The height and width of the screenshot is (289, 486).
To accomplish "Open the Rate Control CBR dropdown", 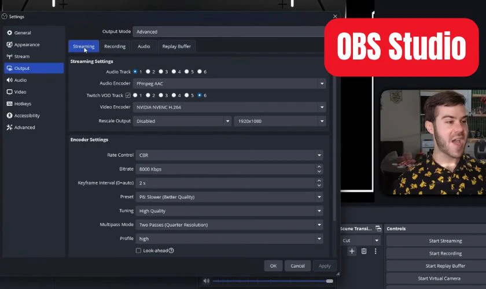I will click(229, 155).
